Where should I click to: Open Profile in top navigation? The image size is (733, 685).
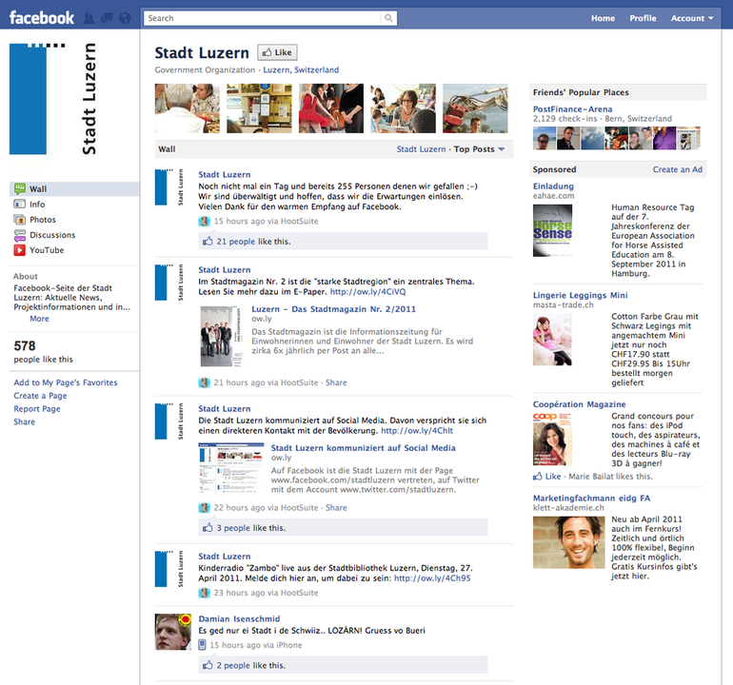[x=643, y=18]
